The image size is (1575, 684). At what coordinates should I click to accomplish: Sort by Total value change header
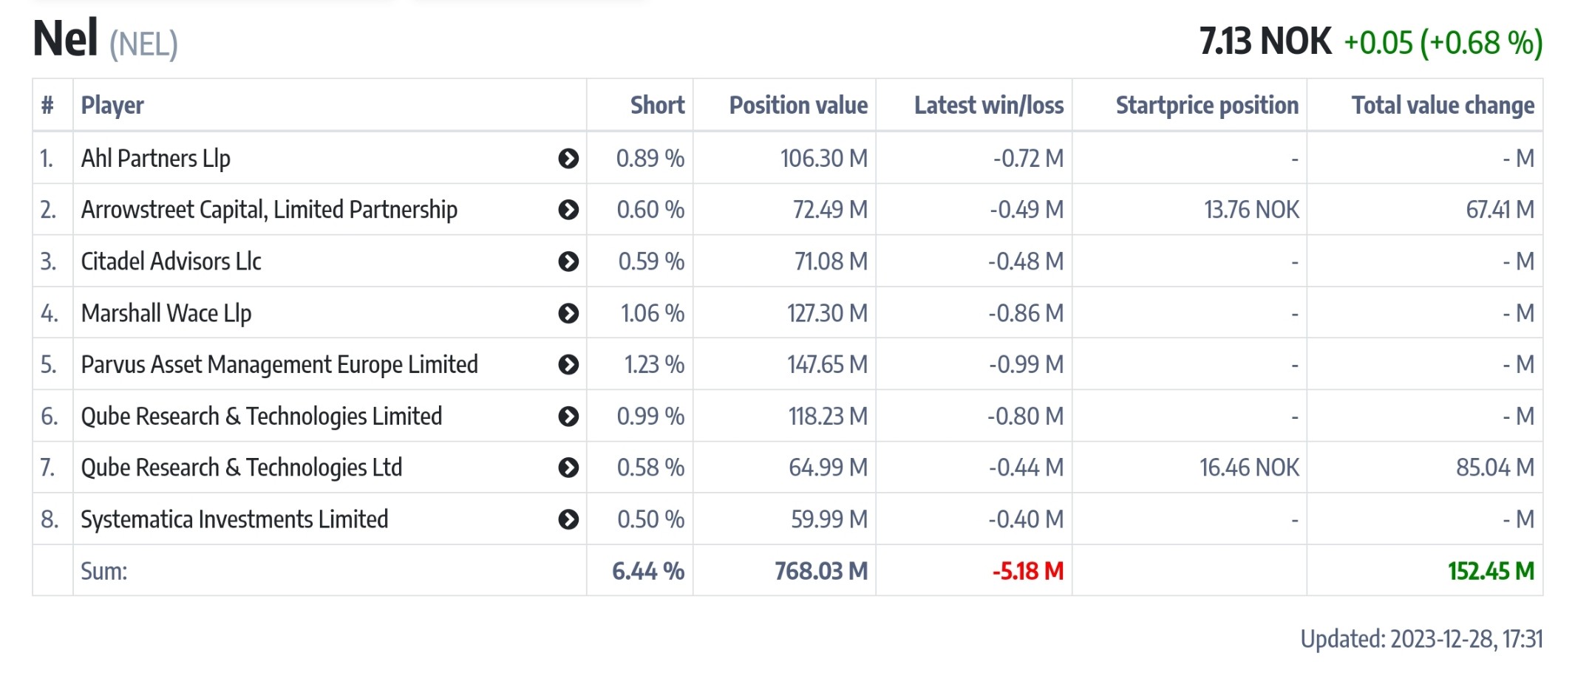pos(1442,106)
